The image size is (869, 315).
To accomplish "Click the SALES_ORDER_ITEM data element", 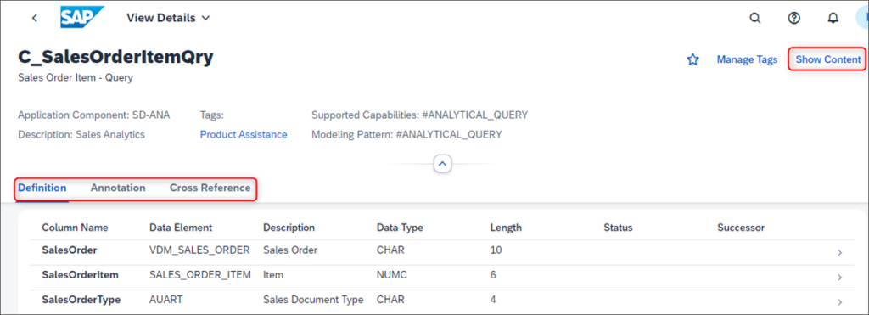I will [x=200, y=274].
